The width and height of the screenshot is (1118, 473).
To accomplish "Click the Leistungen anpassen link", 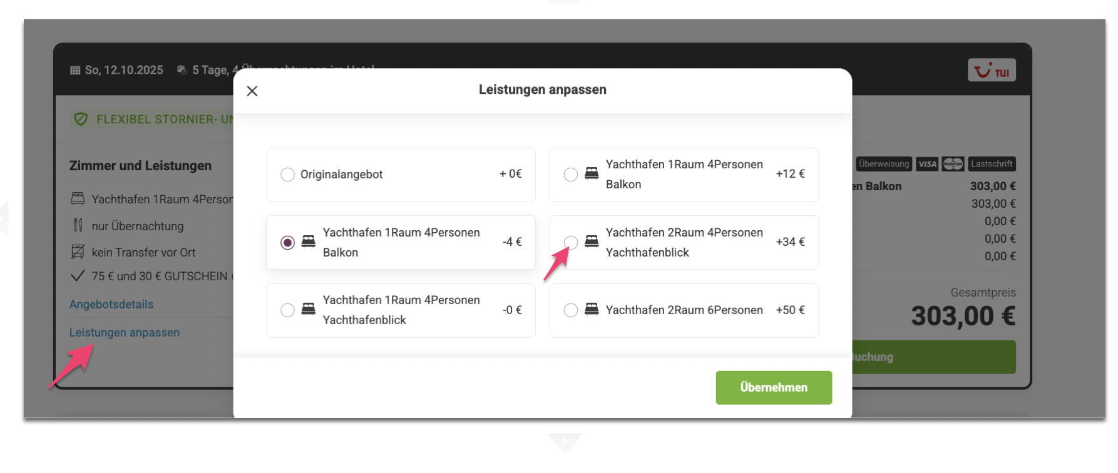I will coord(125,333).
